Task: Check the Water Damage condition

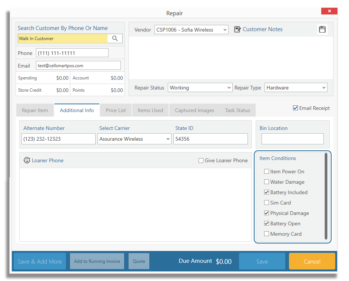Action: [266, 182]
